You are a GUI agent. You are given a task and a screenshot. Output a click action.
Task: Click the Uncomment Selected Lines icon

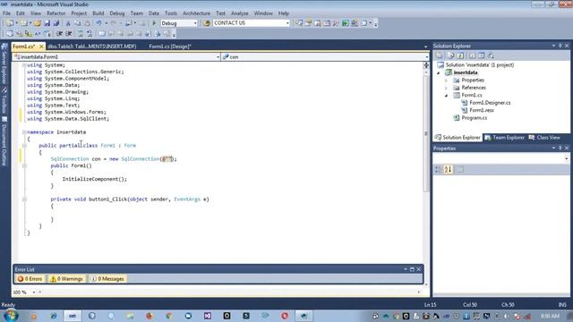click(90, 34)
